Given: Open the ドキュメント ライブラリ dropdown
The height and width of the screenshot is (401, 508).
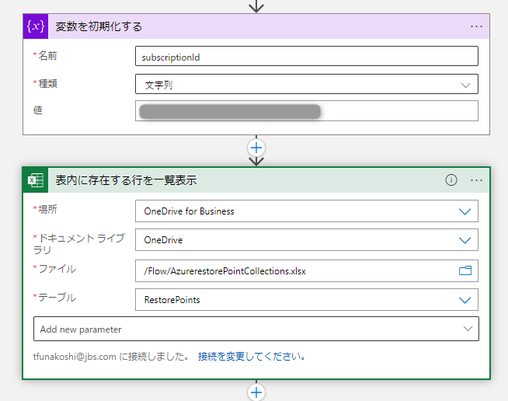Looking at the screenshot, I should pos(465,240).
